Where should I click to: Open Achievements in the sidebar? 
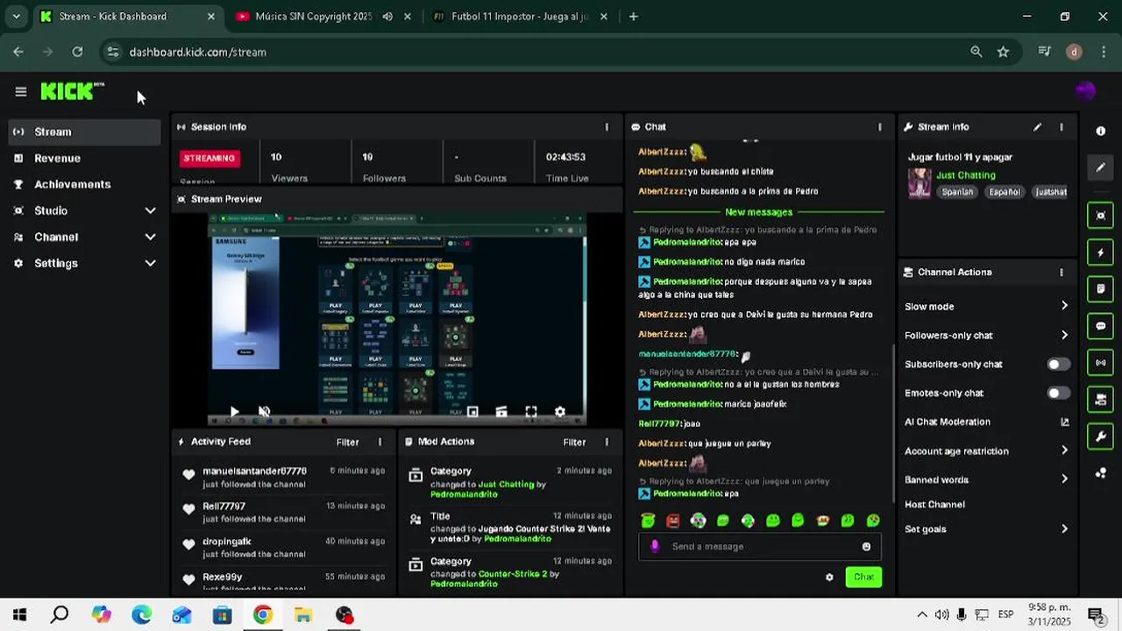click(x=85, y=185)
